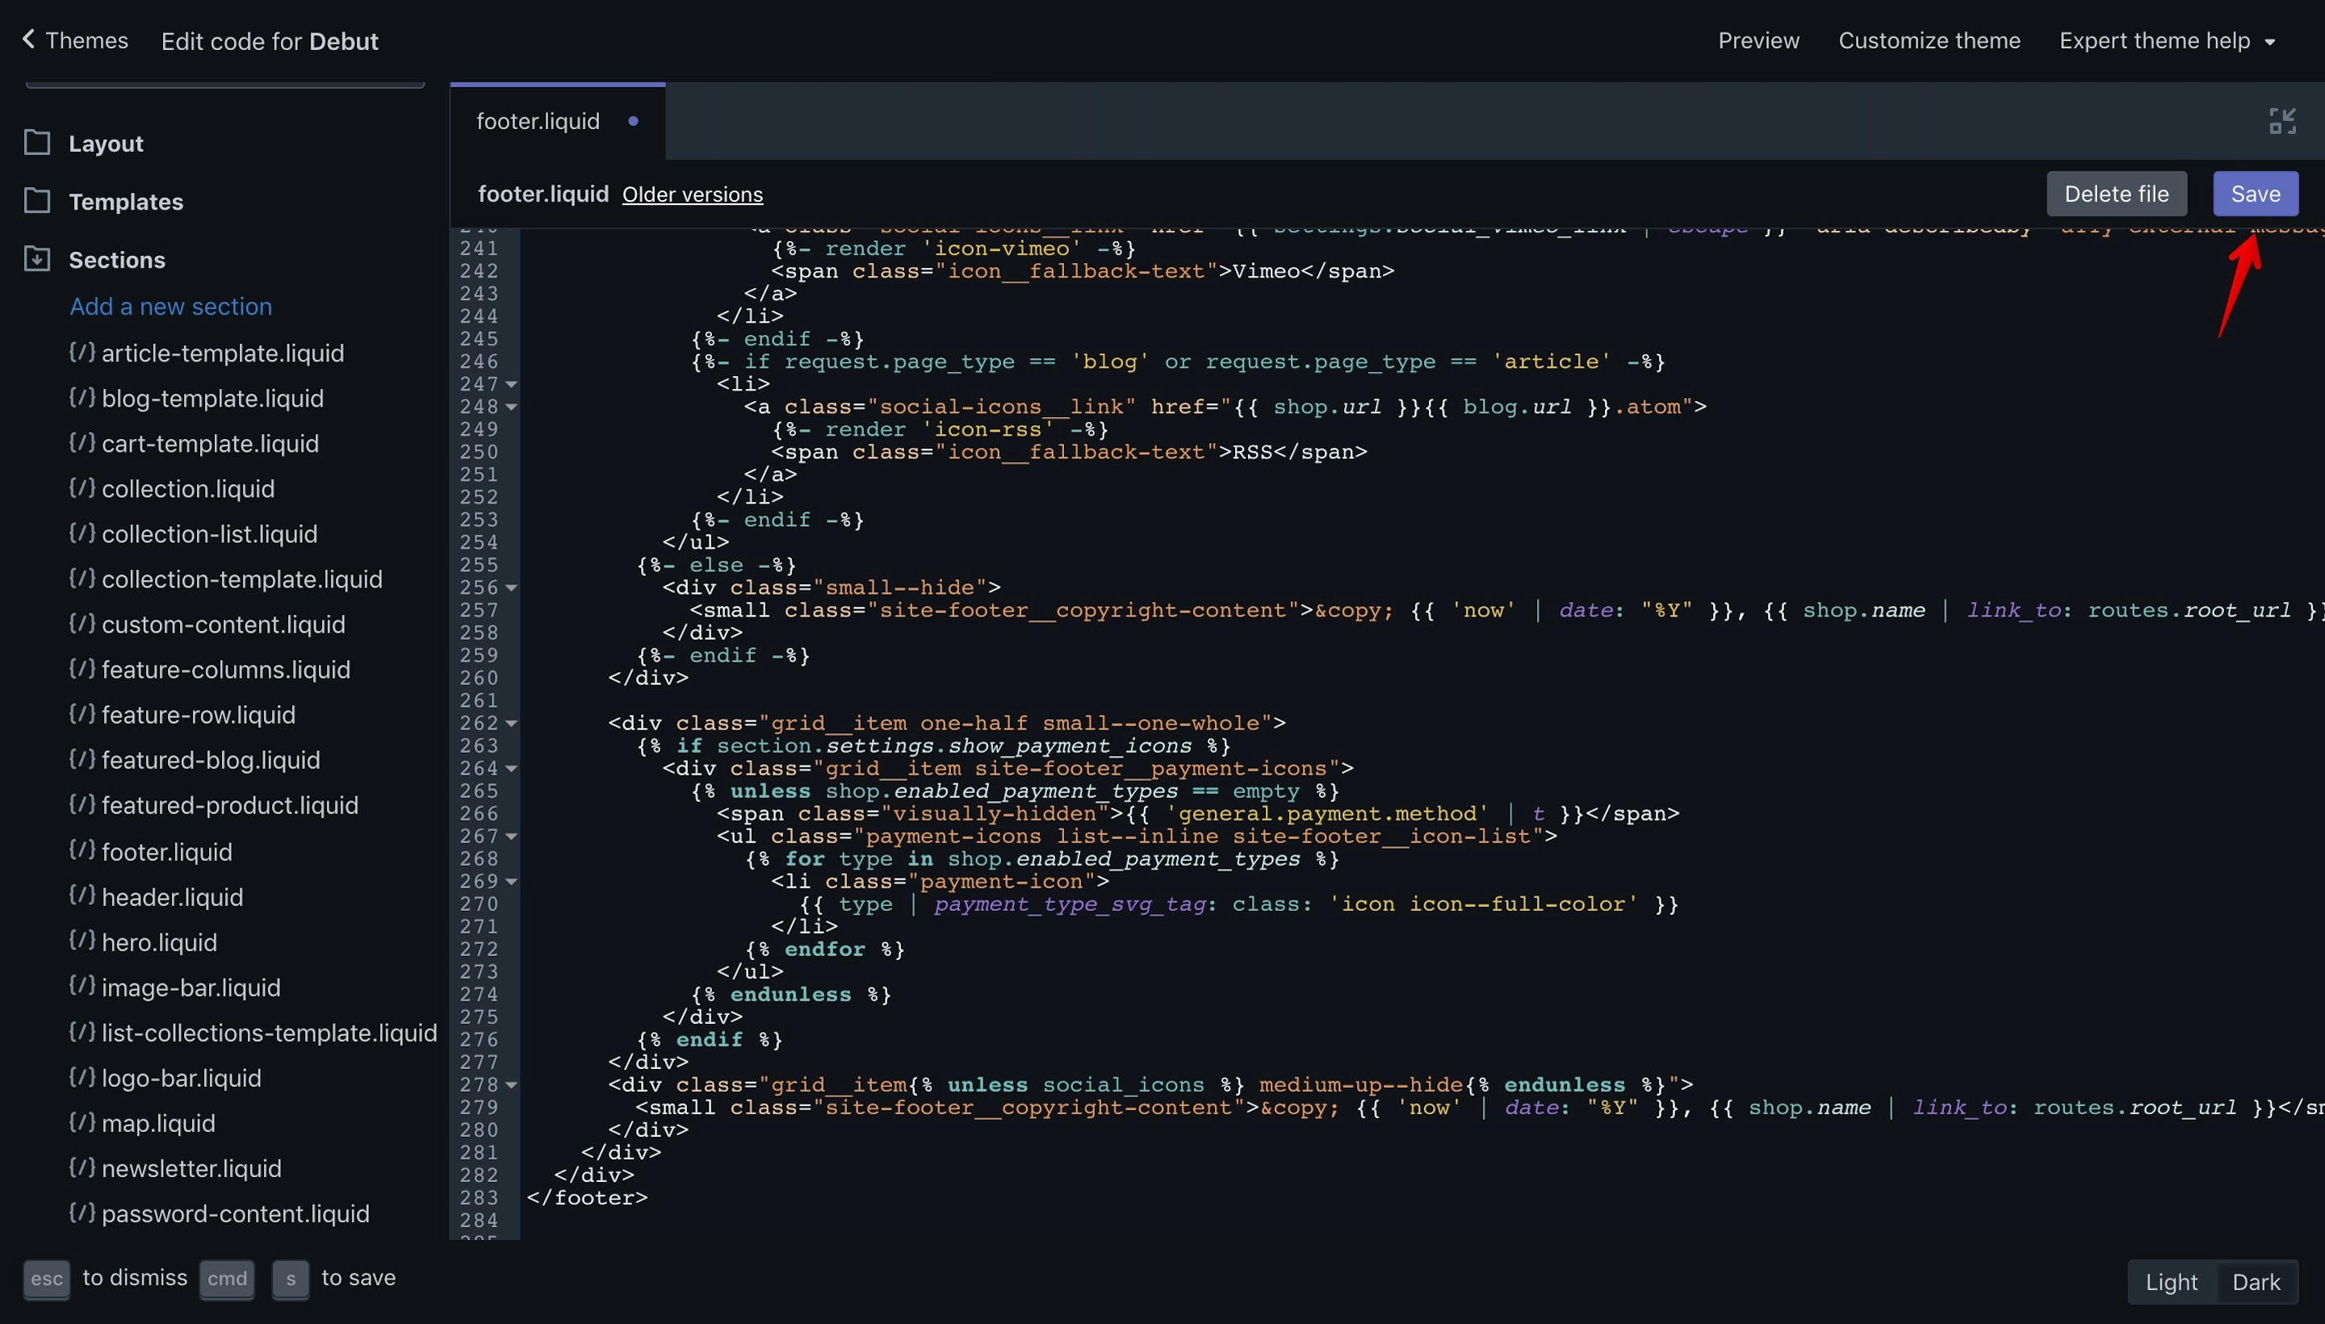Place cursor on line 283 closing footer tag
The image size is (2325, 1324).
(x=588, y=1198)
